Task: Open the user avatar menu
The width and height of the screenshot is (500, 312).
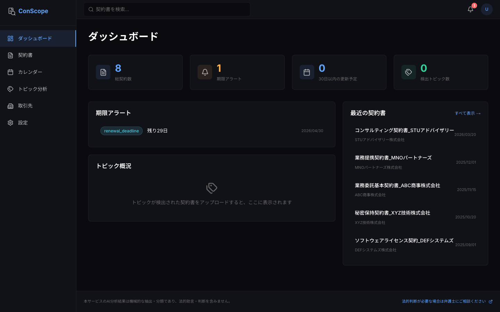Action: pyautogui.click(x=486, y=9)
